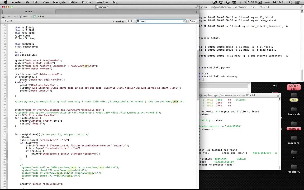Open the View menu
The image size is (304, 190).
coord(46,2)
